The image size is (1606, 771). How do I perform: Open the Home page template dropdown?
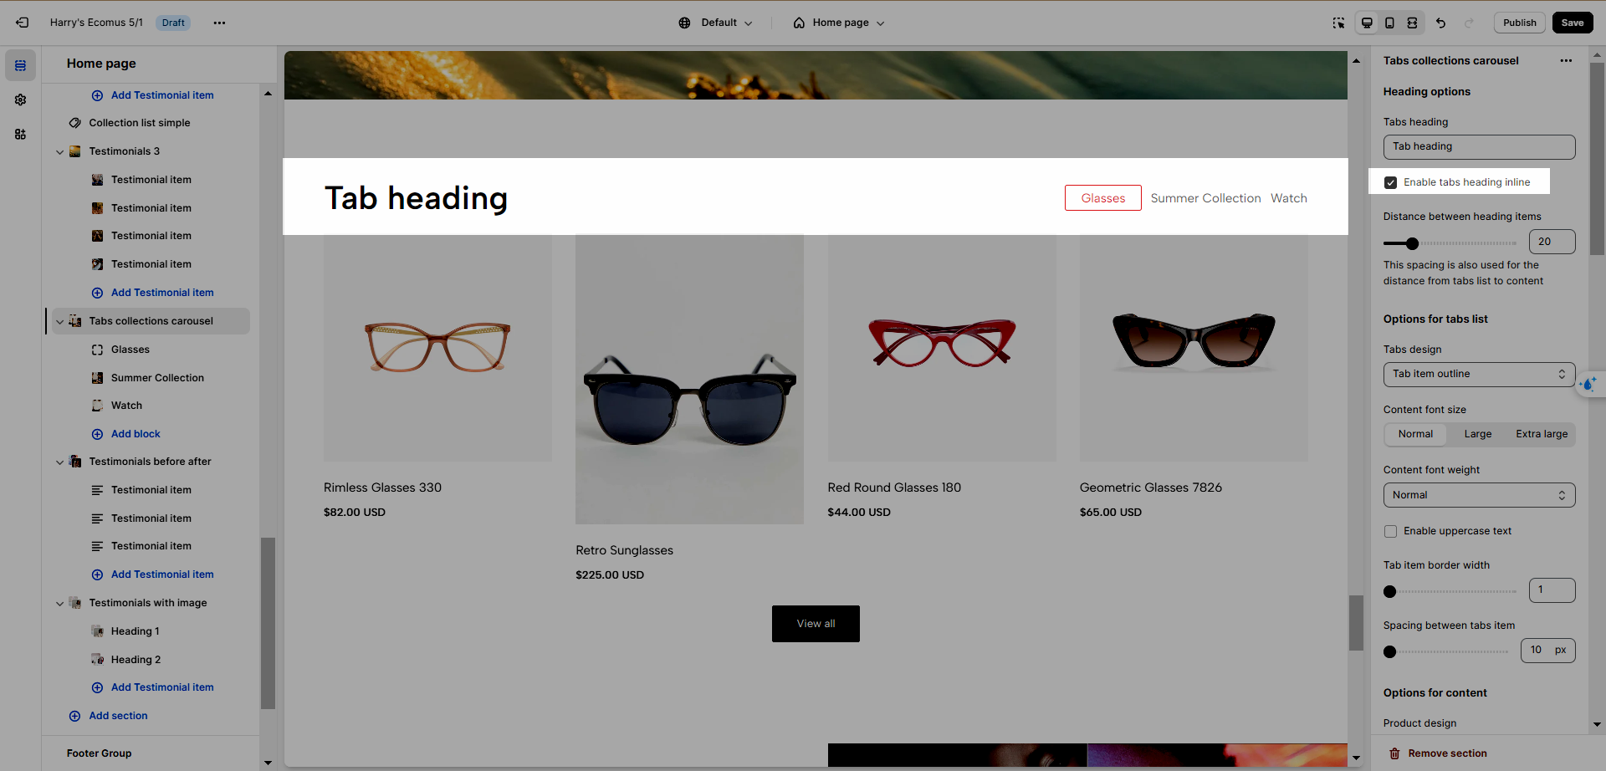[839, 23]
